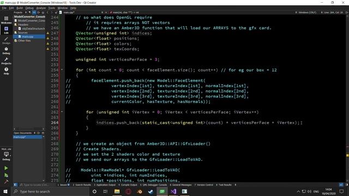Click the Line and Col indicator
Image resolution: width=349 pixels, height=196 pixels.
[333, 13]
